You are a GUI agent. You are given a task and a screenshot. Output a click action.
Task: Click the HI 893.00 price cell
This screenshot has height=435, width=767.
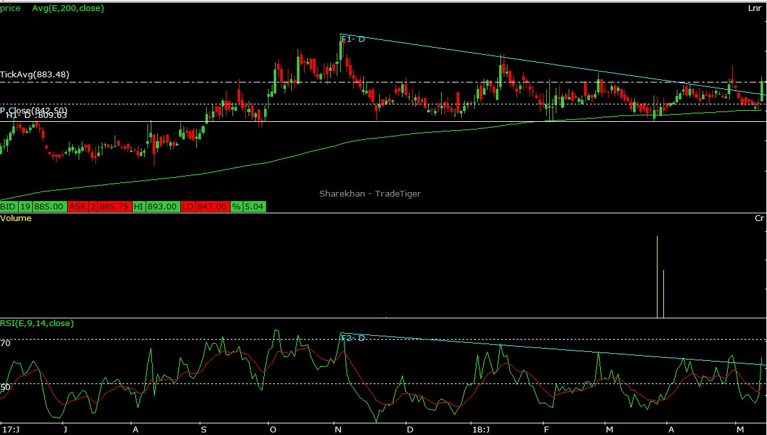click(164, 206)
